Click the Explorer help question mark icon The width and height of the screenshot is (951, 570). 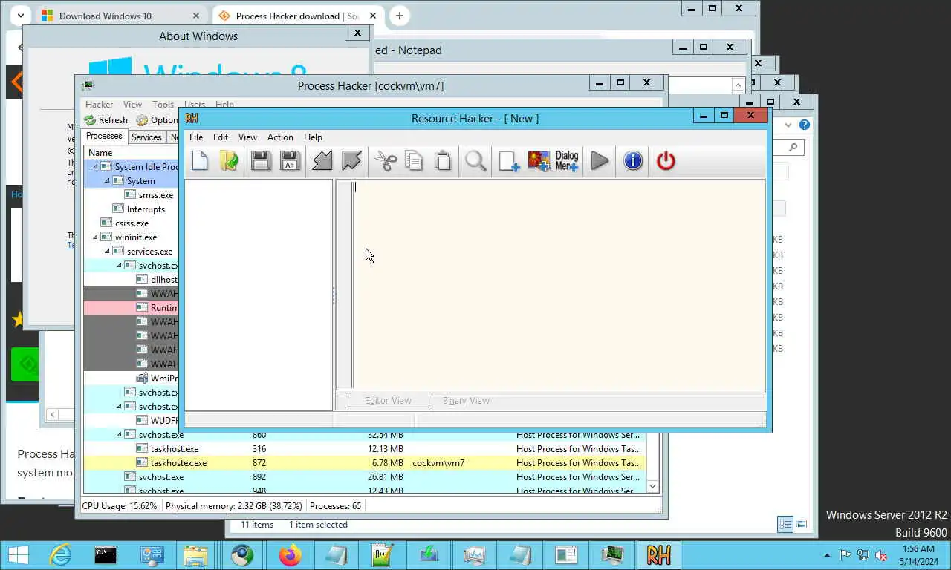click(x=805, y=125)
